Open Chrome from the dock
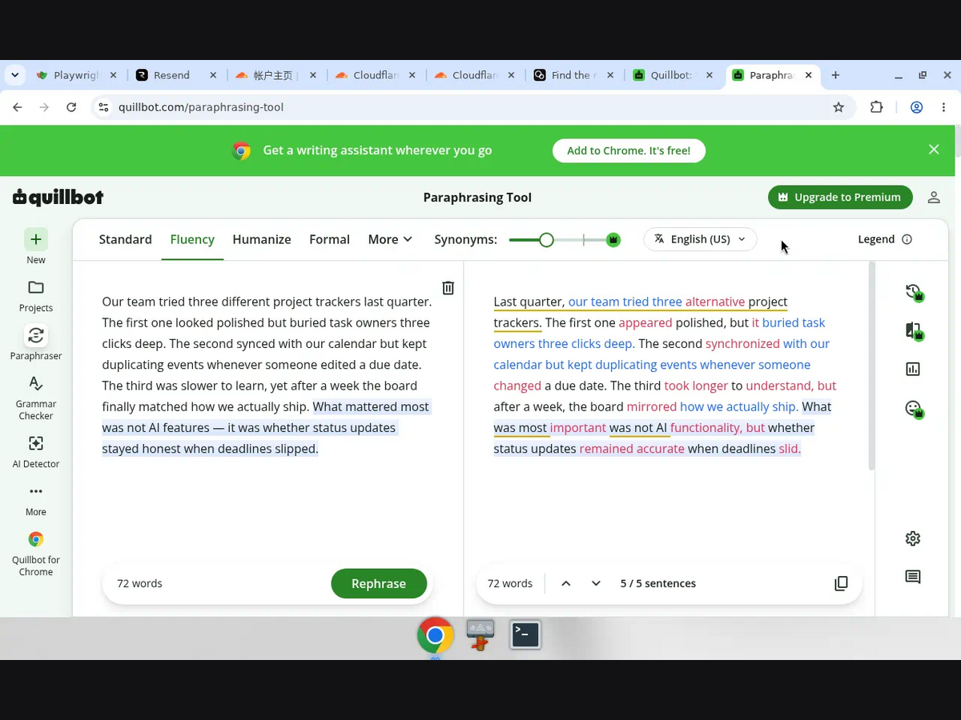961x720 pixels. click(435, 636)
